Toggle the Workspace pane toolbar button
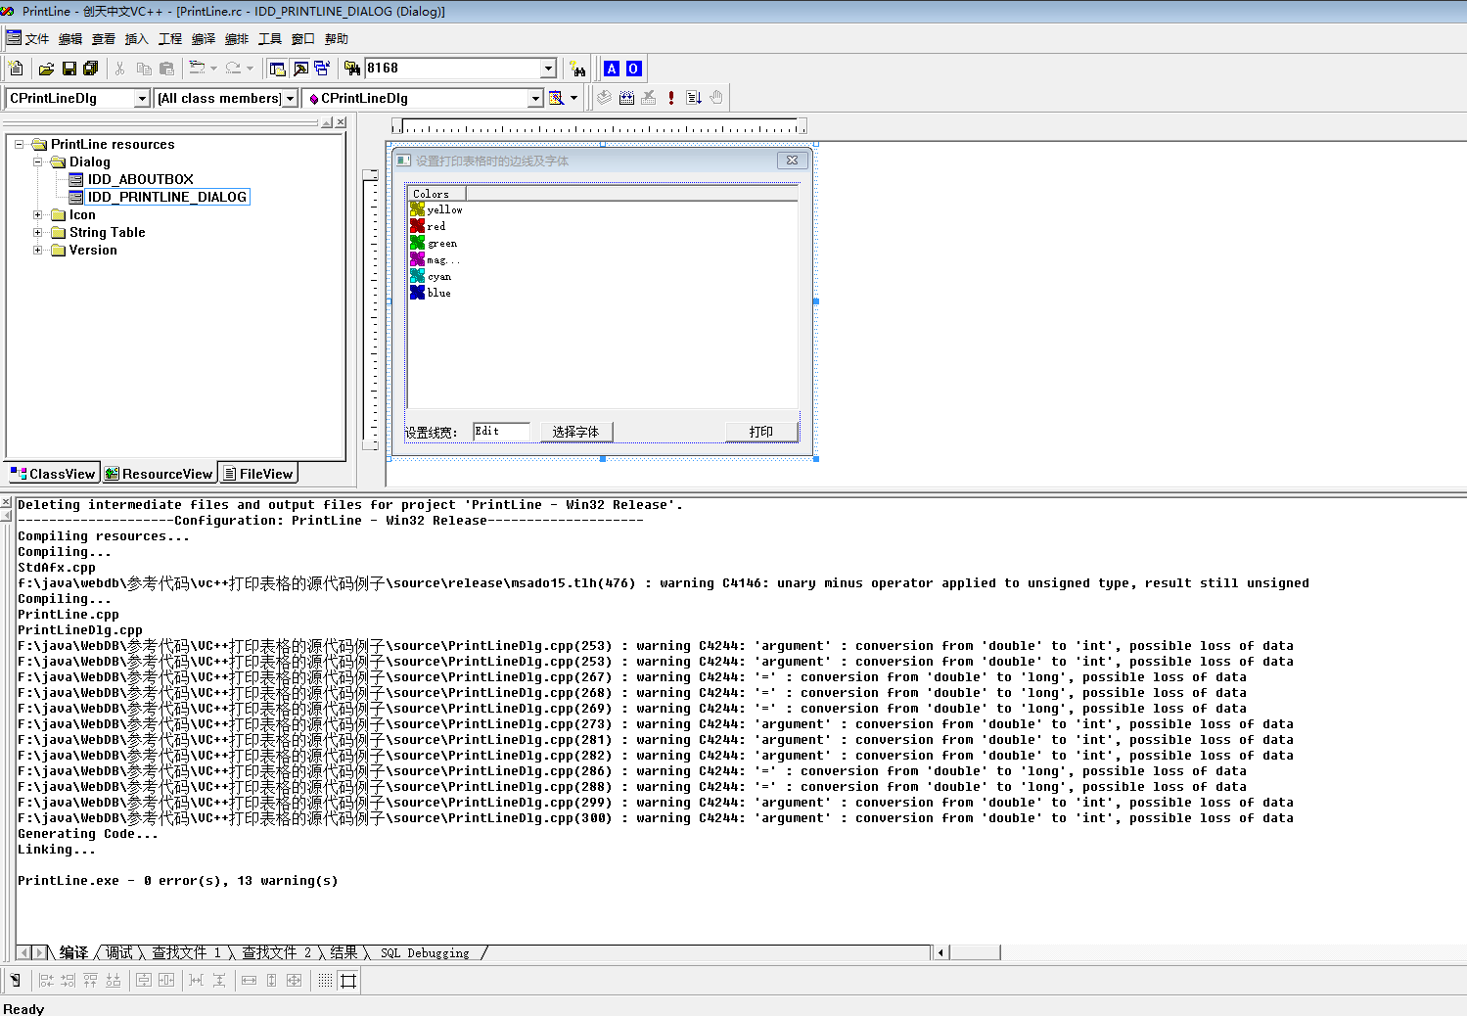Viewport: 1467px width, 1016px height. (x=277, y=69)
